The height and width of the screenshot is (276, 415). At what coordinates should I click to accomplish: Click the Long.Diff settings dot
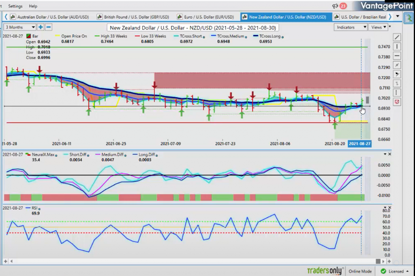coord(157,155)
